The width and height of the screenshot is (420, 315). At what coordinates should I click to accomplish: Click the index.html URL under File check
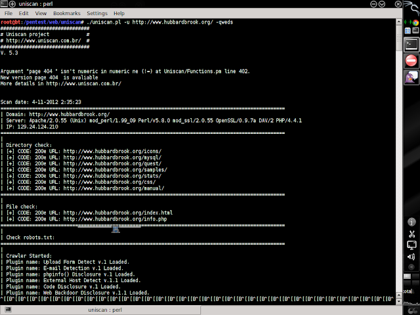pos(118,213)
